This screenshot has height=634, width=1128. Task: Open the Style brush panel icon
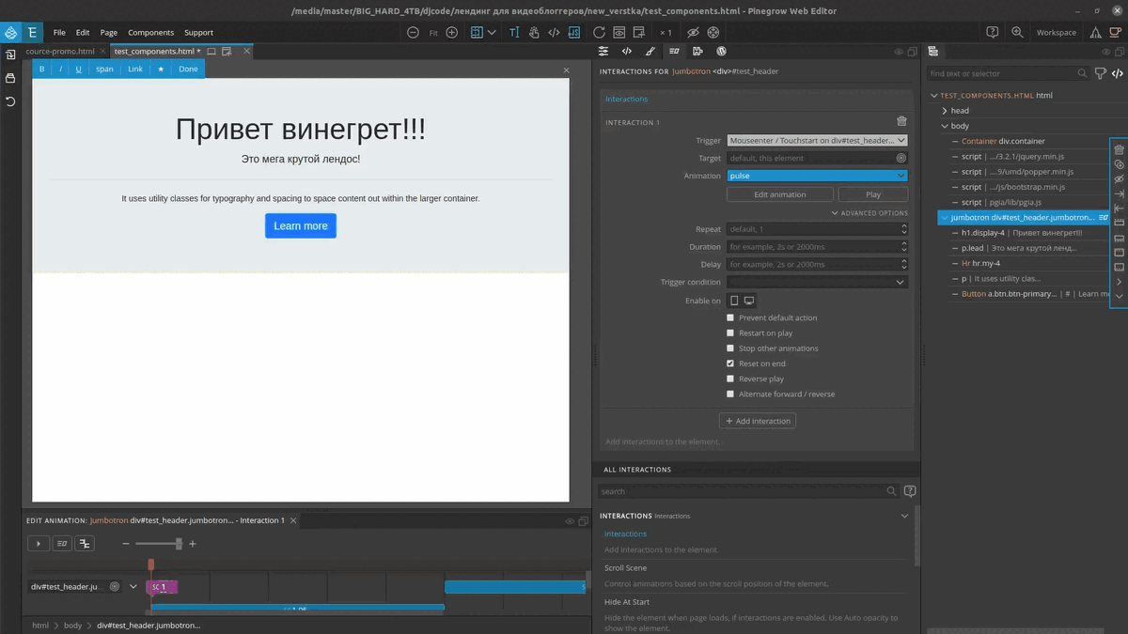point(650,52)
